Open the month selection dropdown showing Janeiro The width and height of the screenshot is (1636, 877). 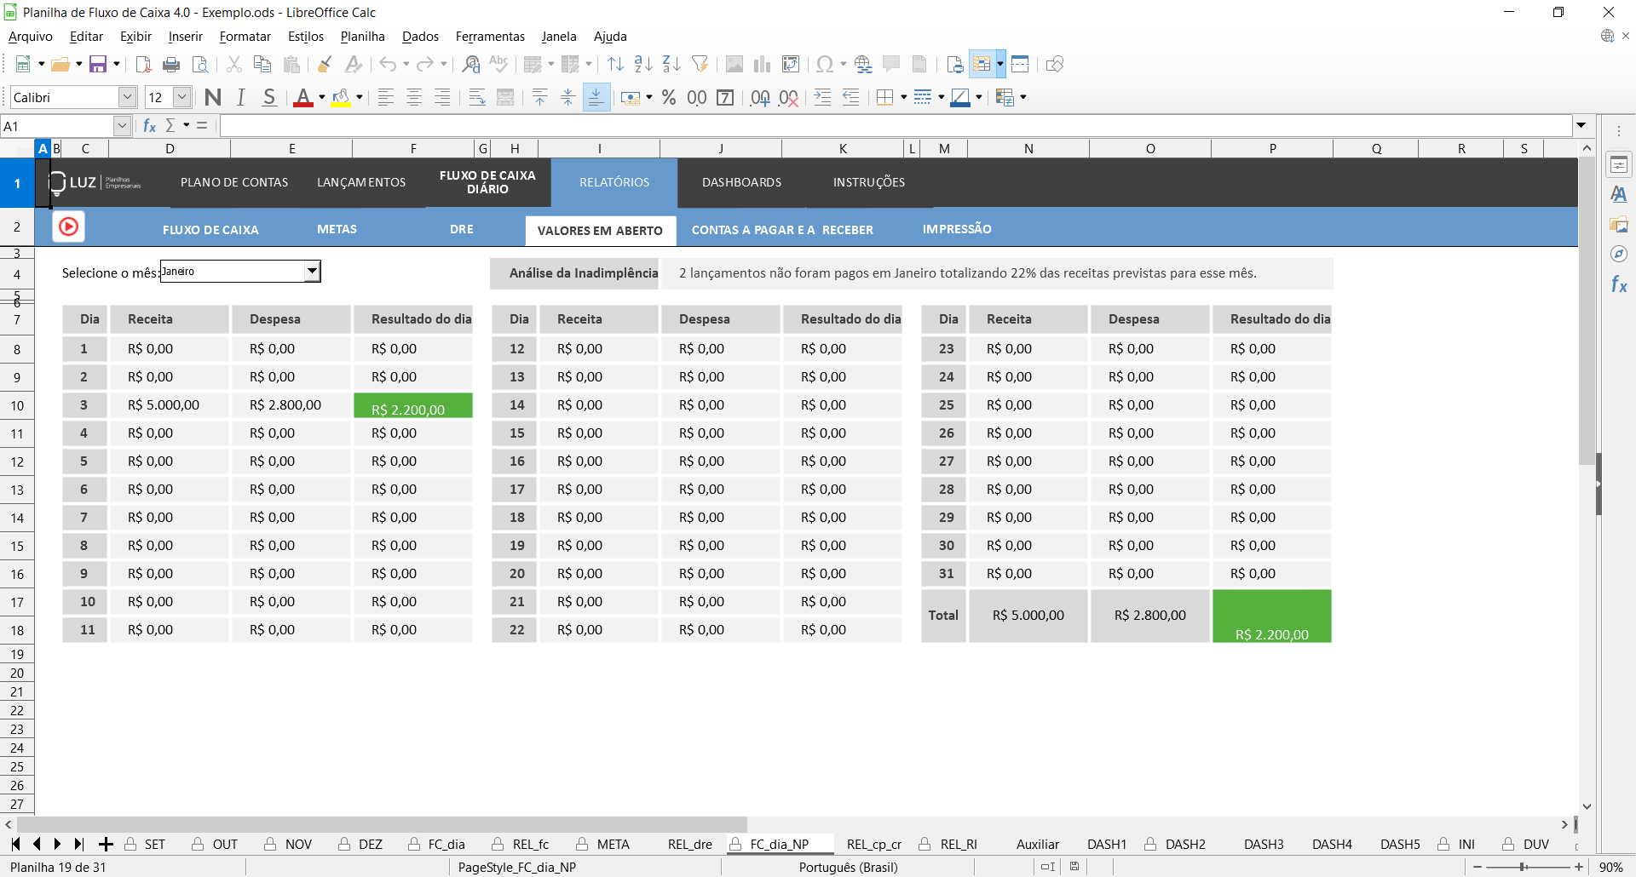[x=312, y=272]
